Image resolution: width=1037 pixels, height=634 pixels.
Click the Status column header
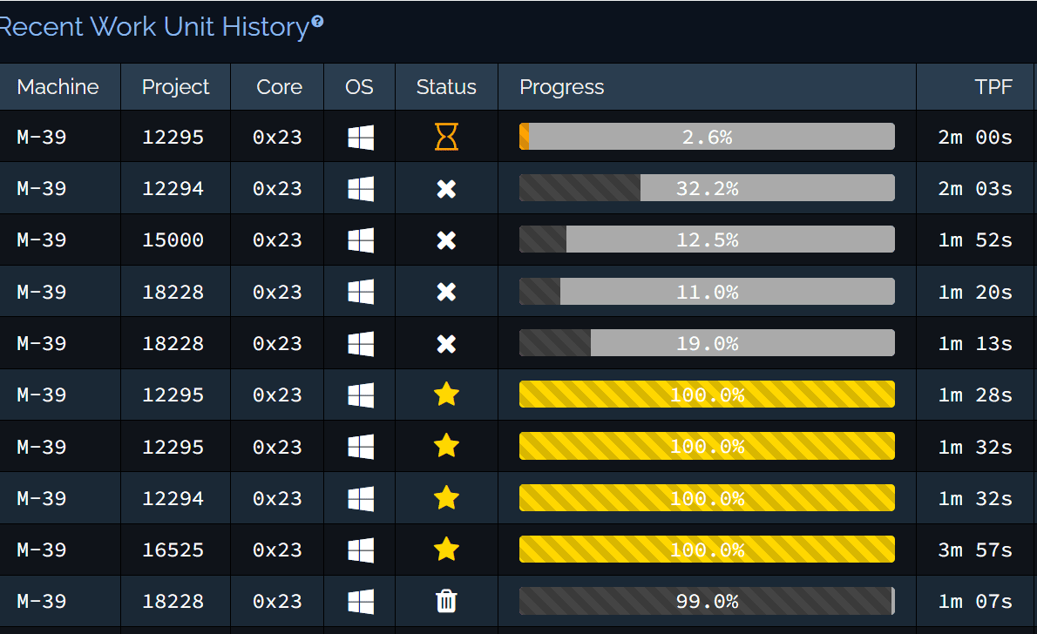(446, 87)
